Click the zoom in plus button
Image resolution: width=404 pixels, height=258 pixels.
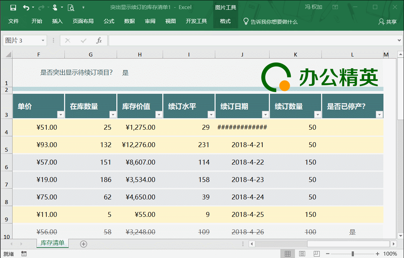[377, 254]
